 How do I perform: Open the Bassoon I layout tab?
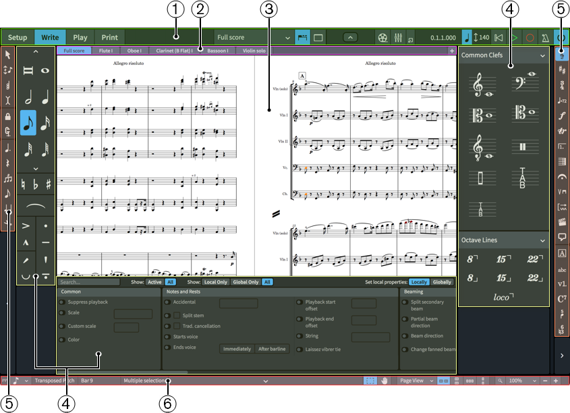pyautogui.click(x=217, y=51)
